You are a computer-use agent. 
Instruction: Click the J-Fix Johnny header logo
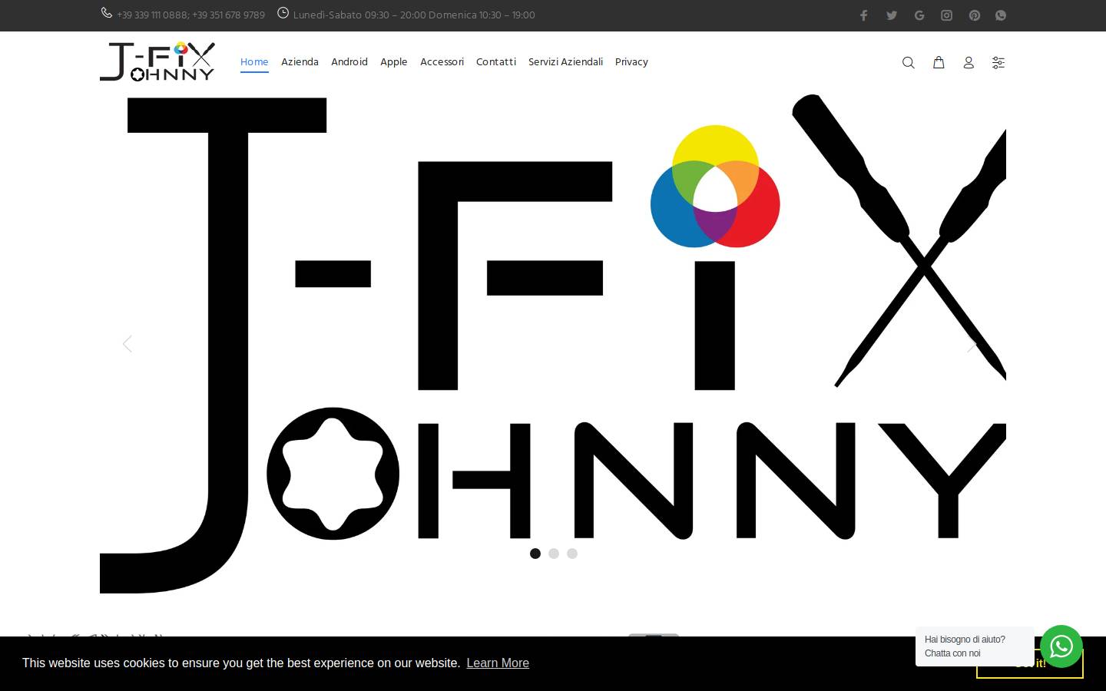157,62
